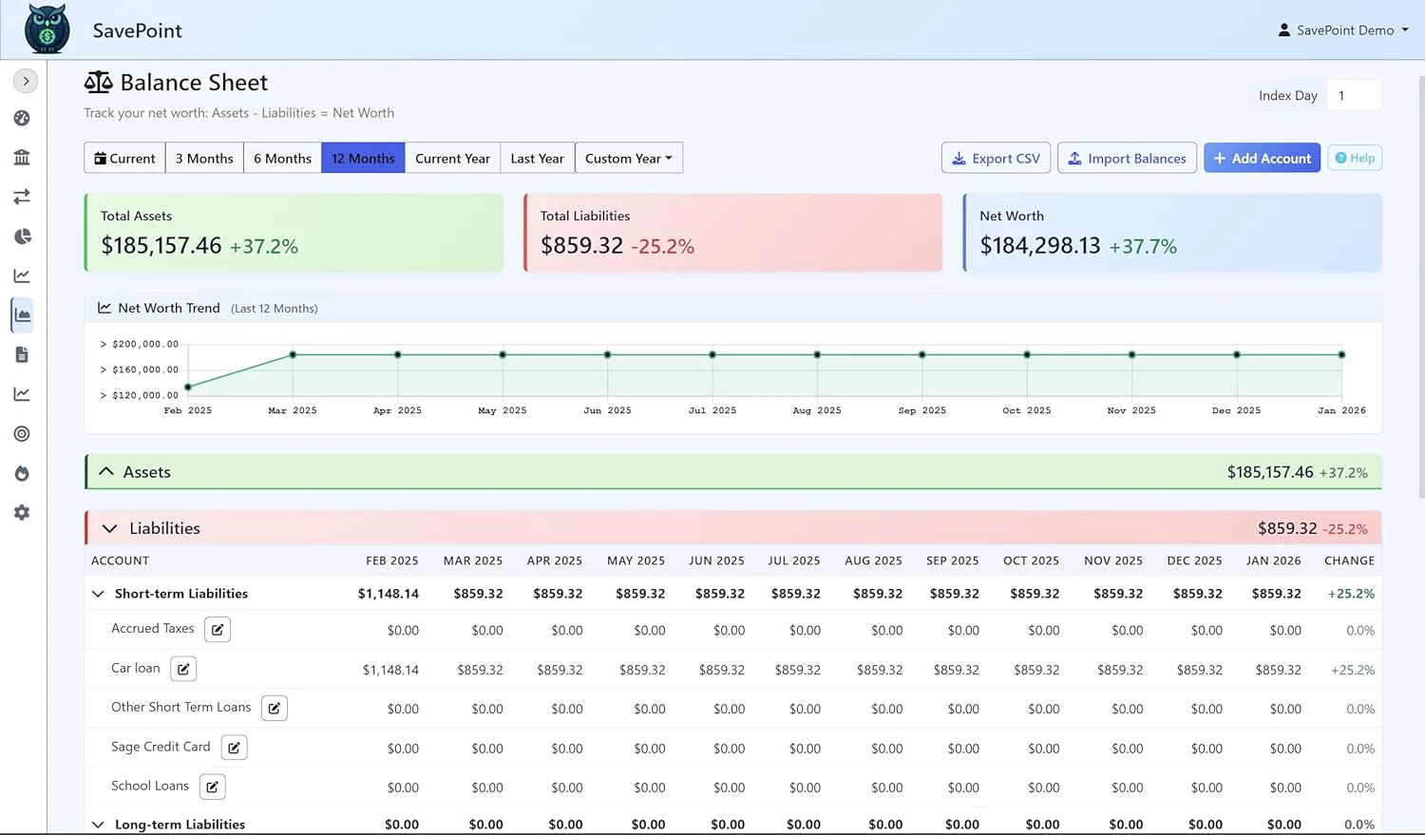Click the SavePoint owl logo
1425x835 pixels.
(x=47, y=28)
